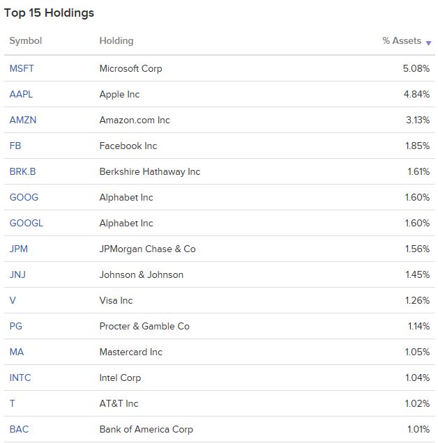This screenshot has height=443, width=438.
Task: Click the BRK.B symbol link
Action: coord(22,171)
